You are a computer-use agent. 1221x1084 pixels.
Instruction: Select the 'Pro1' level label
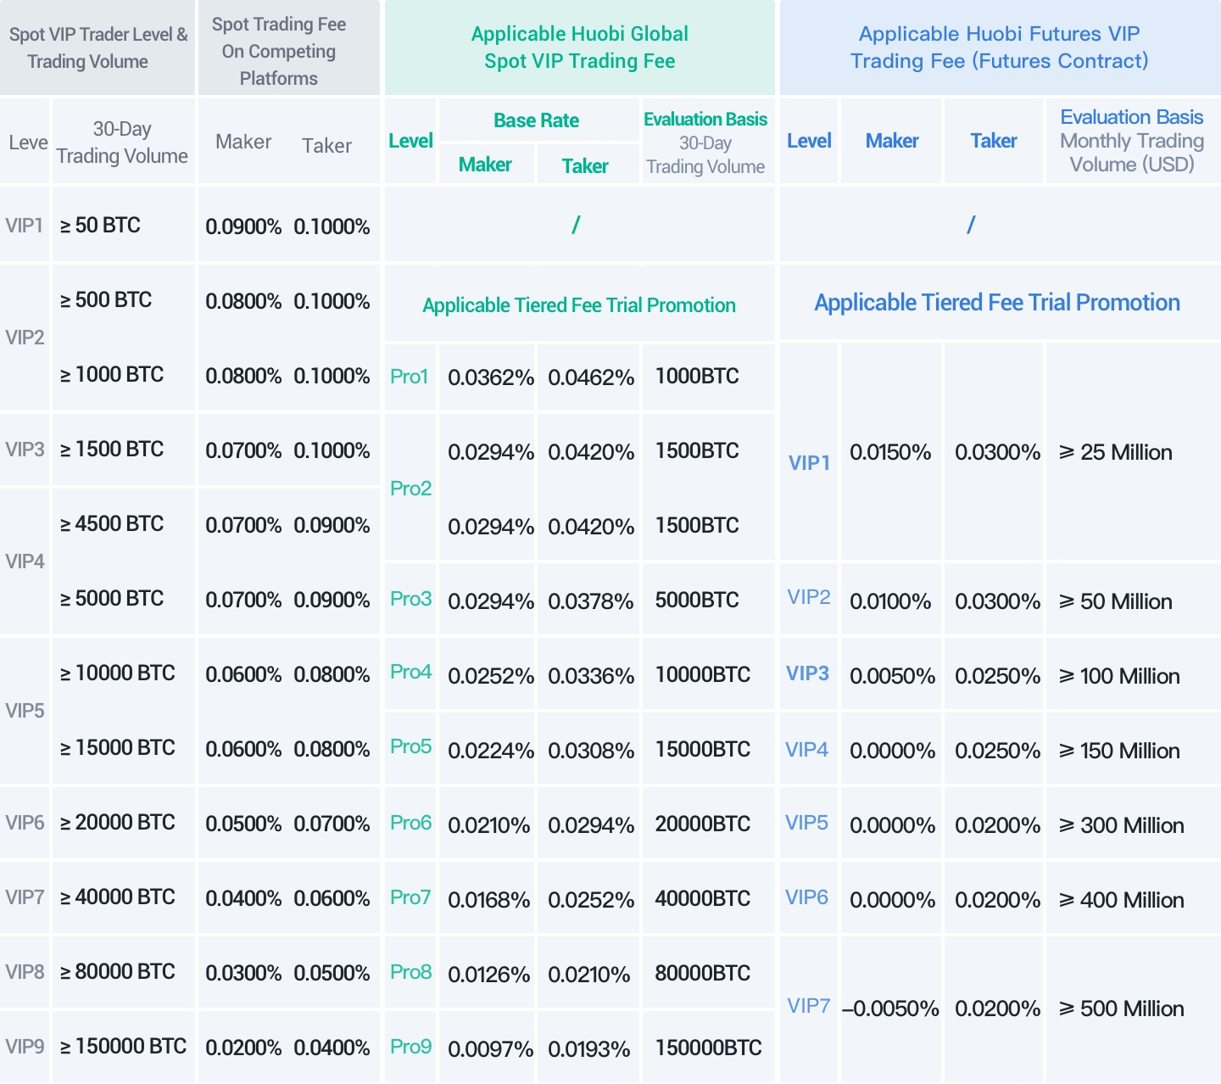coord(410,377)
